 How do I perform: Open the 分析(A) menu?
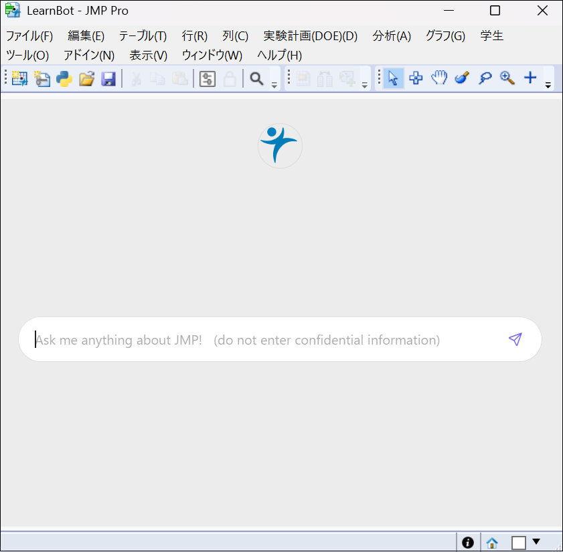click(x=392, y=36)
